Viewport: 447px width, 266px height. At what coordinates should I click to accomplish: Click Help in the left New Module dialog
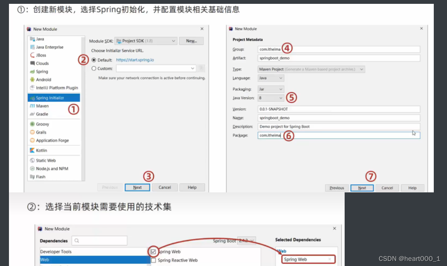click(x=192, y=188)
